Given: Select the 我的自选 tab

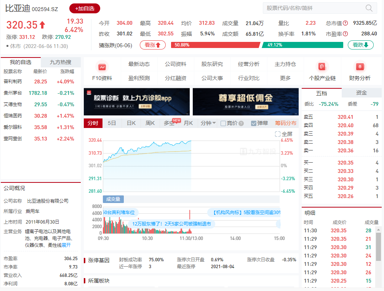Looking at the screenshot, I should point(21,62).
